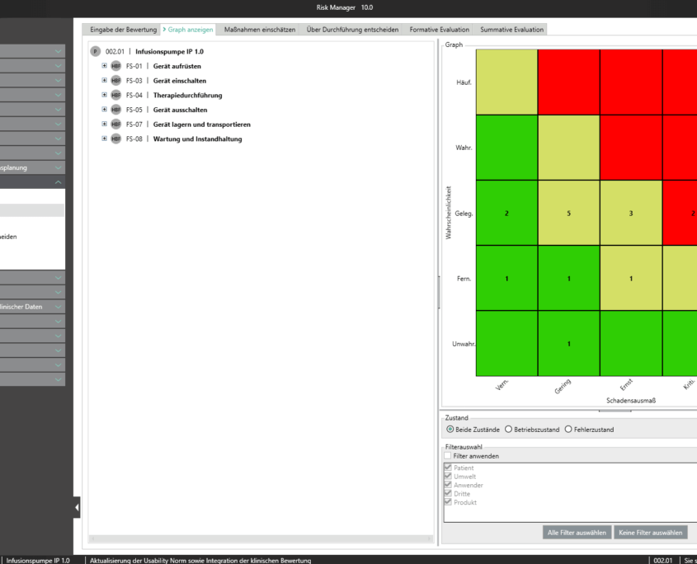Image resolution: width=697 pixels, height=564 pixels.
Task: Expand the FS-04 Therapiedurchführung node
Action: (x=104, y=96)
